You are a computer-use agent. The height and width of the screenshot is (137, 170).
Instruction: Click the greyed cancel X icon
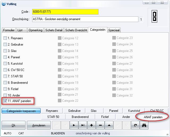pyautogui.click(x=127, y=125)
